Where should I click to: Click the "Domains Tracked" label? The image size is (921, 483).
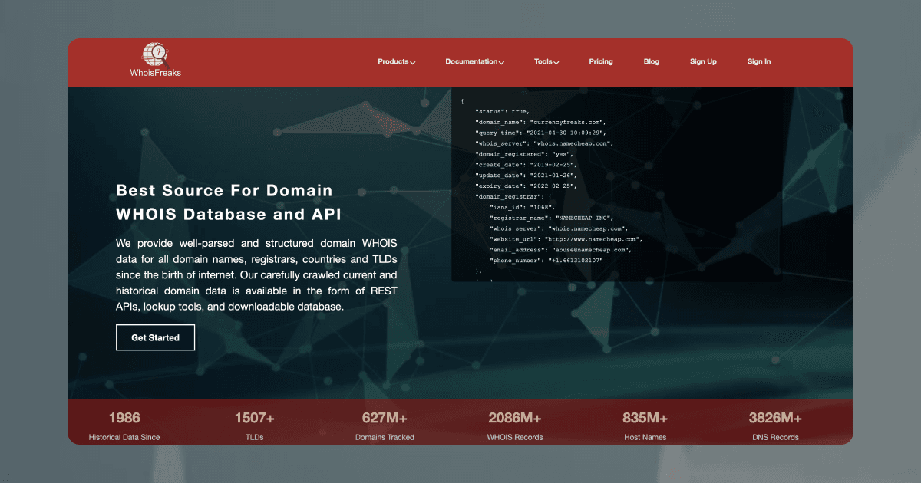385,438
